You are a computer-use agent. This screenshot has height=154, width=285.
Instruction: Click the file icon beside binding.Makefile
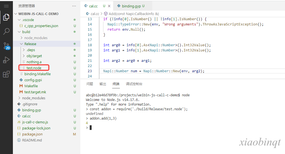21,74
